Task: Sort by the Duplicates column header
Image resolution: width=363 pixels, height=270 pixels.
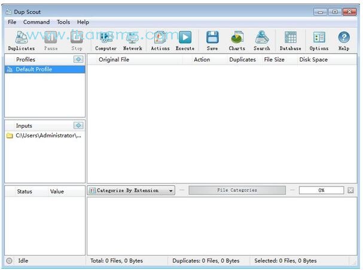Action: coord(242,60)
